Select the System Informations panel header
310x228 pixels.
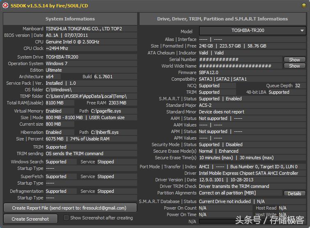pyautogui.click(x=70, y=19)
